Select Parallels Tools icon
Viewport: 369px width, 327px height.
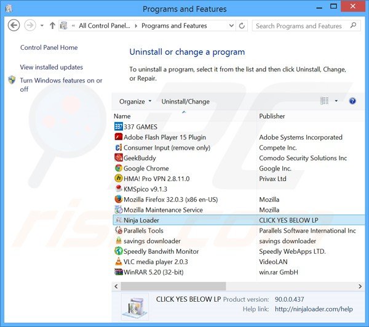tap(118, 230)
